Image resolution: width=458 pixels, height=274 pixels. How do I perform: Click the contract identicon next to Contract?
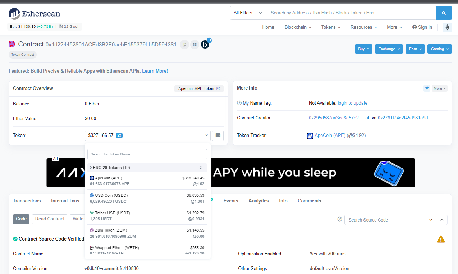tap(12, 44)
